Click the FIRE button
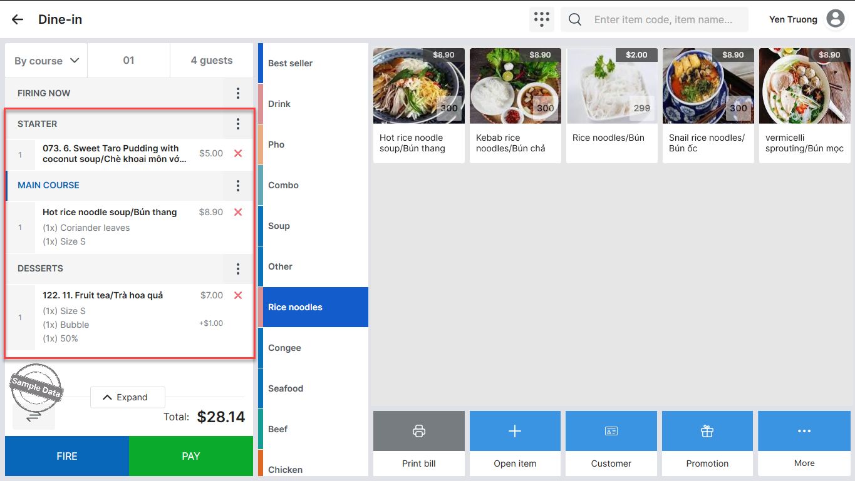 pyautogui.click(x=67, y=456)
